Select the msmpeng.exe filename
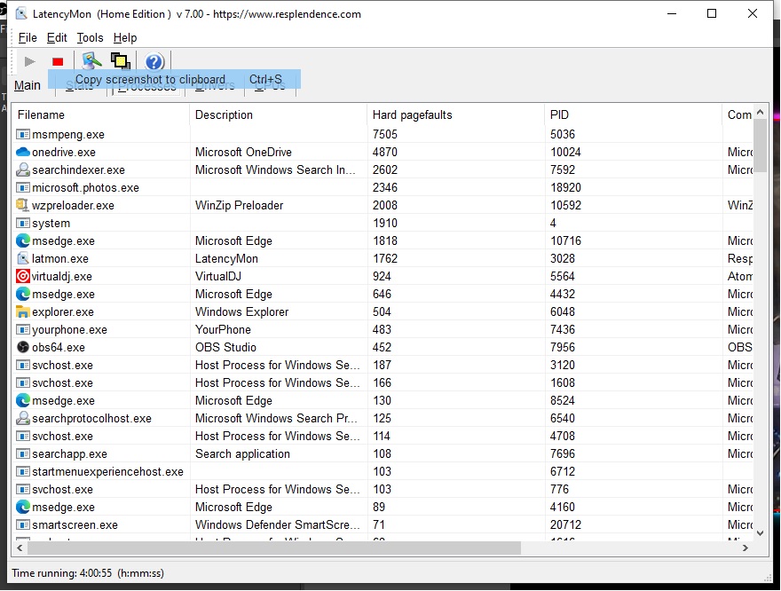Viewport: 781px width, 591px height. 68,134
